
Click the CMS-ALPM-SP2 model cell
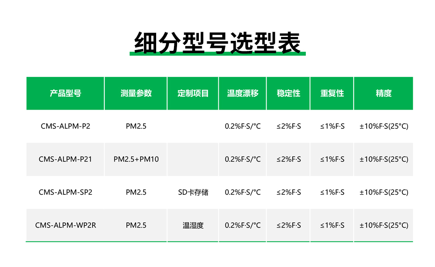point(66,192)
